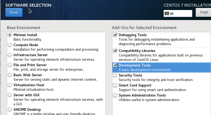Image resolution: width=211 pixels, height=115 pixels.
Task: Uncheck the Debugging Tools add-on
Action: pyautogui.click(x=115, y=35)
